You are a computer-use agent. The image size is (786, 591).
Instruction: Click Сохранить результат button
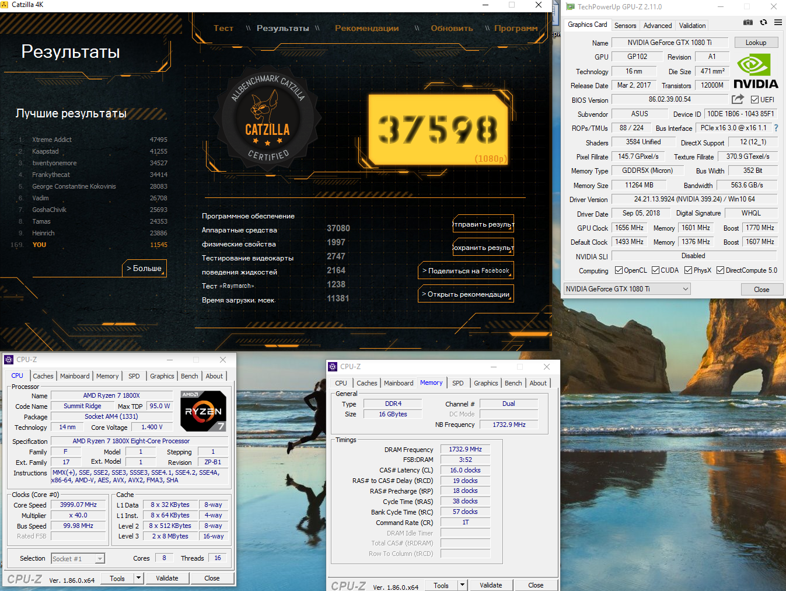pos(483,248)
